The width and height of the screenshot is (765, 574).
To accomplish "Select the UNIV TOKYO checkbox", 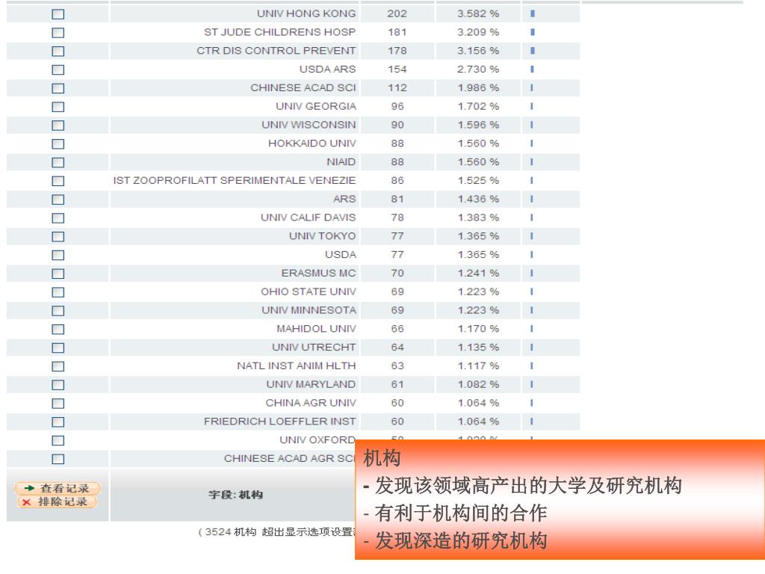I will pos(58,237).
